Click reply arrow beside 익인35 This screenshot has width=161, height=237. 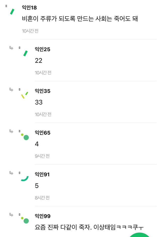11,89
